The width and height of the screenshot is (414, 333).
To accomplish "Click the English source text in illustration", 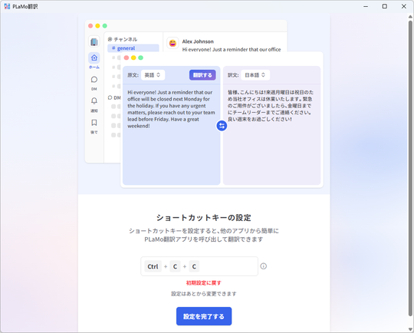I will (171, 109).
